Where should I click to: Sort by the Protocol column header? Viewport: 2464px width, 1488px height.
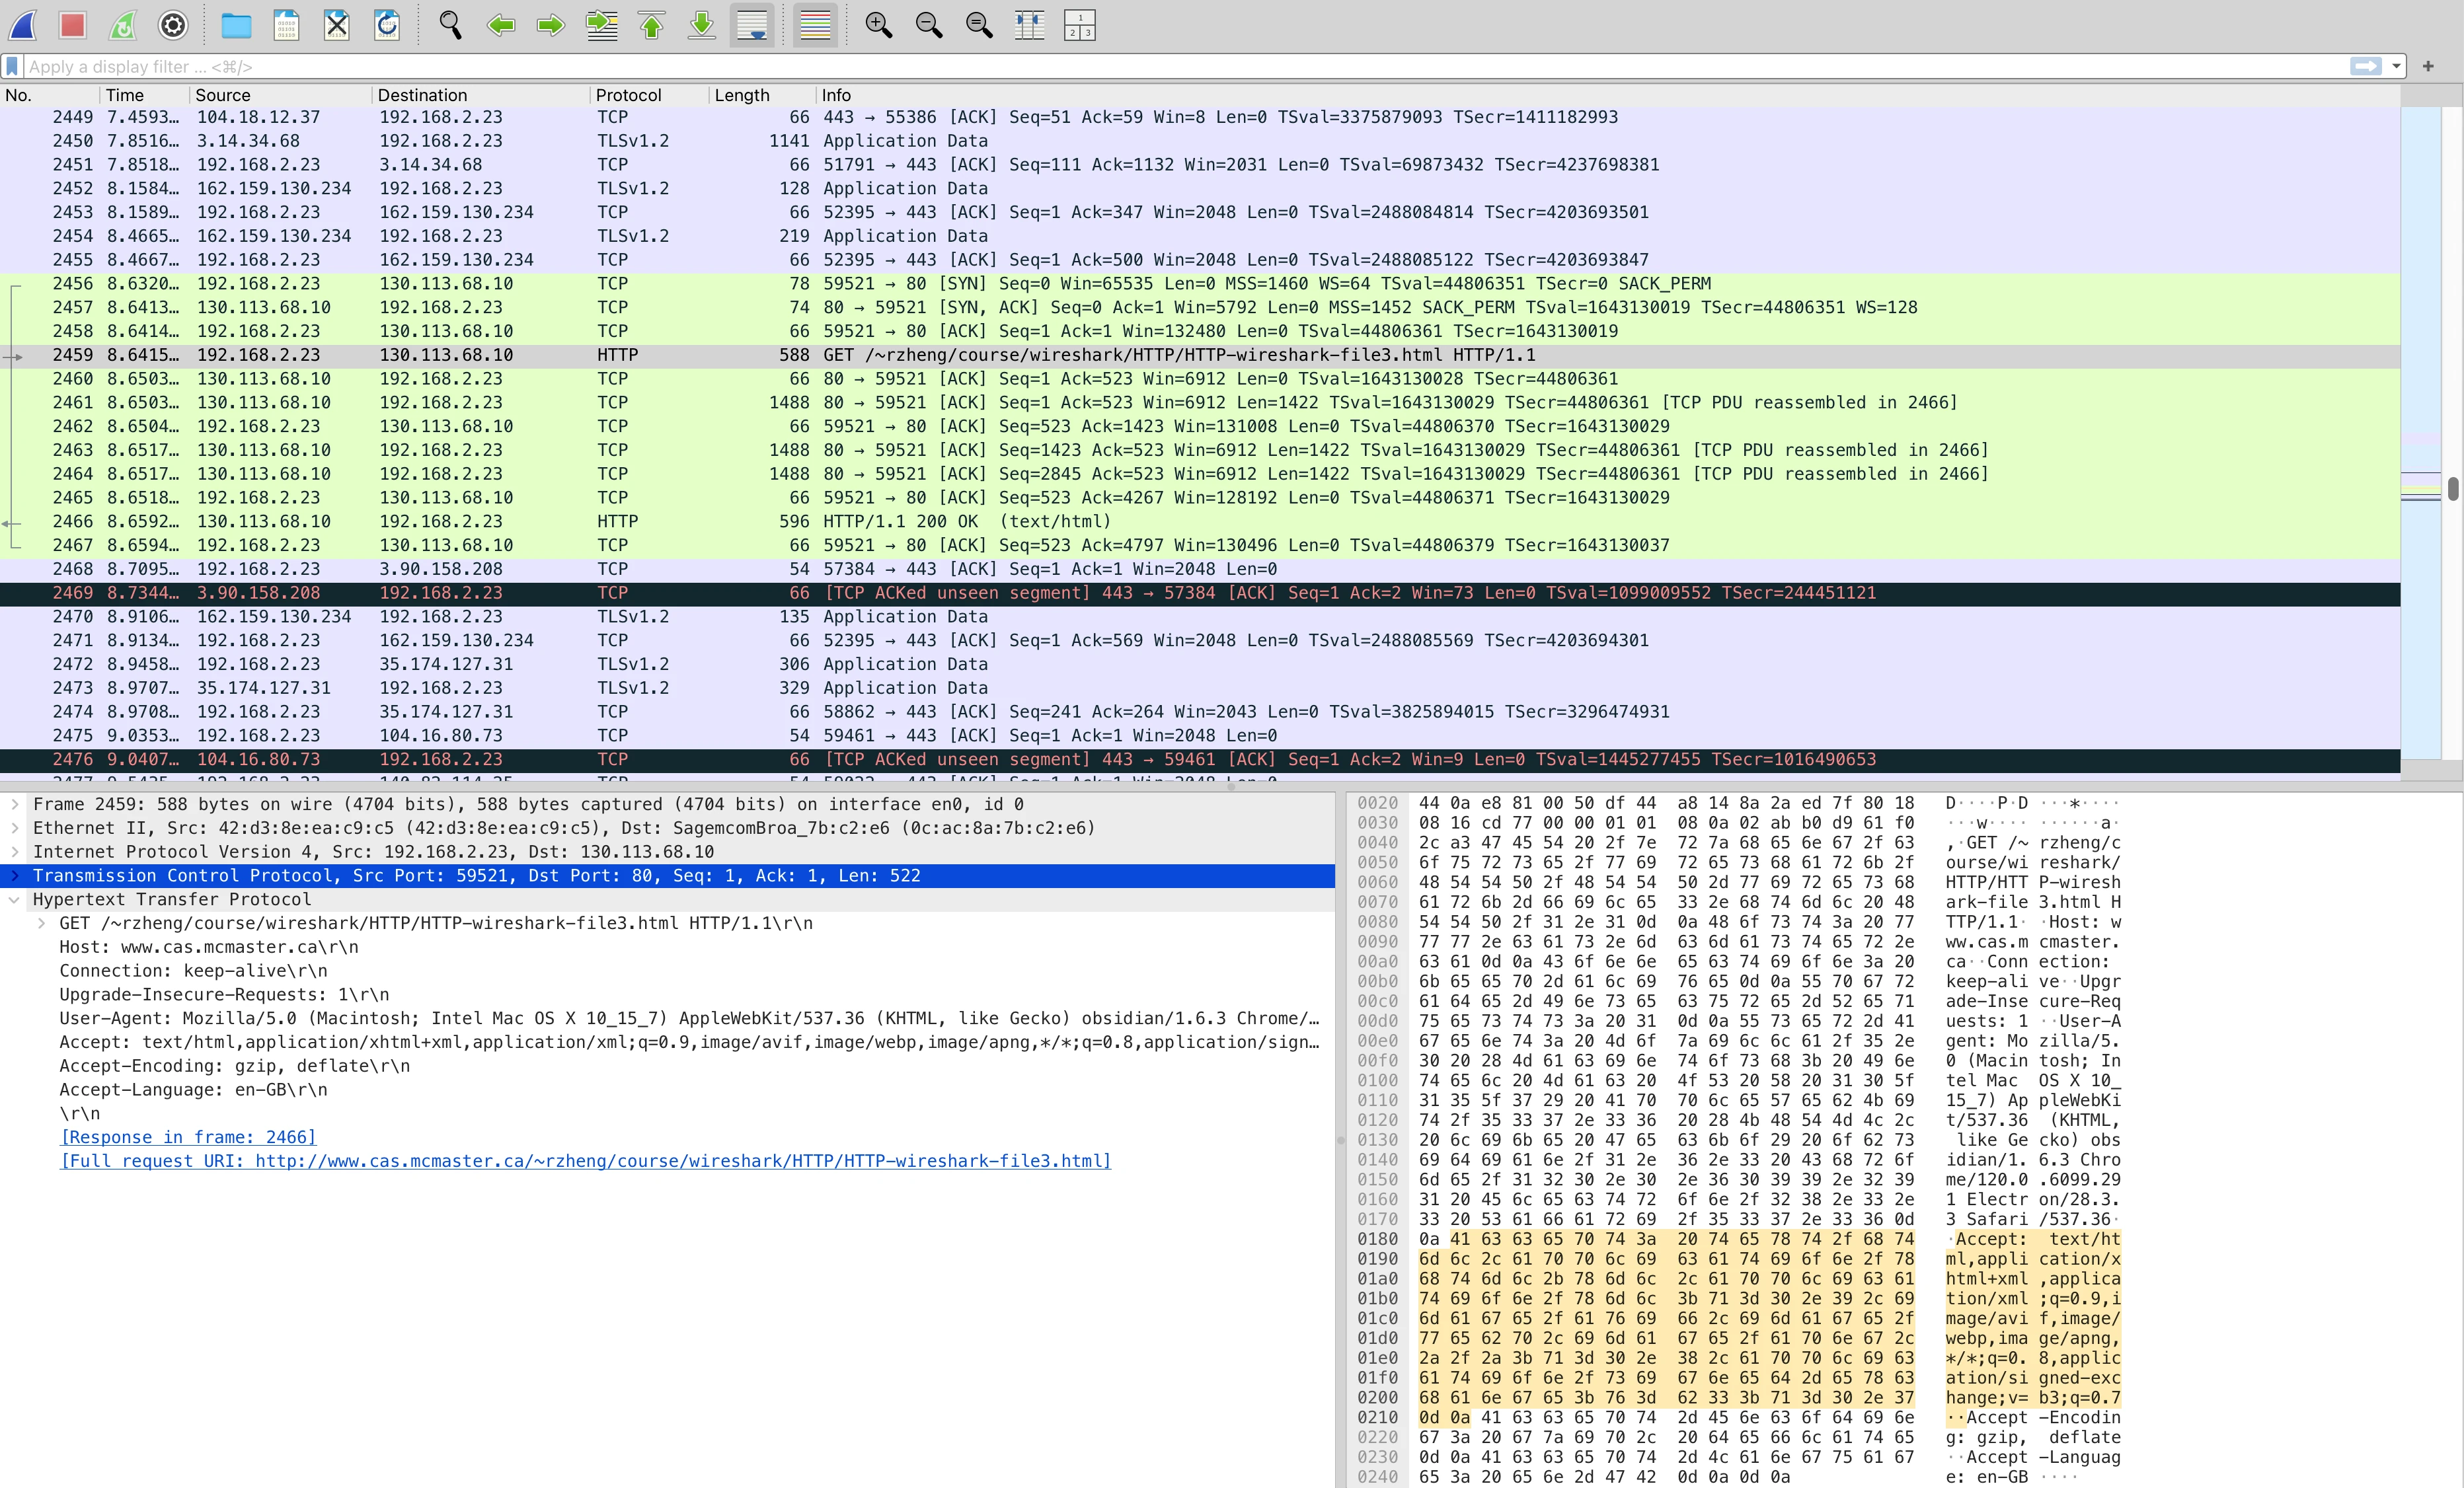[x=649, y=95]
